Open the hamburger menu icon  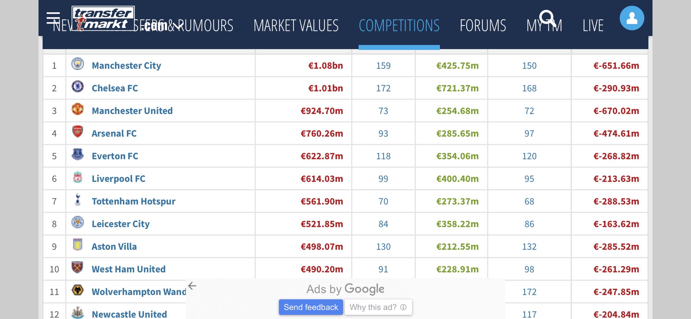[53, 18]
